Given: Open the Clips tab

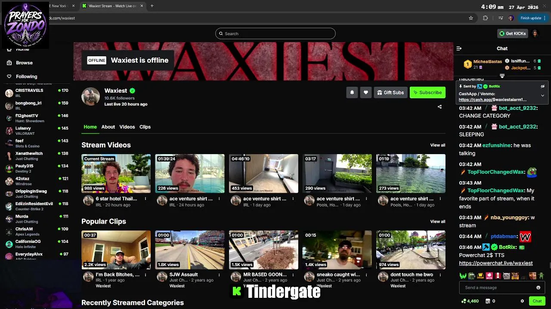Looking at the screenshot, I should 145,127.
